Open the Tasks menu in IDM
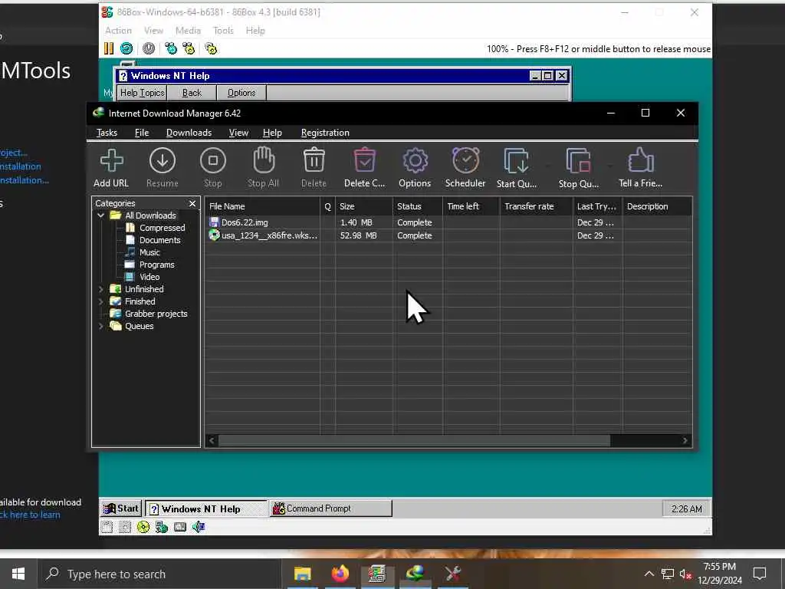The width and height of the screenshot is (785, 589). pyautogui.click(x=107, y=133)
